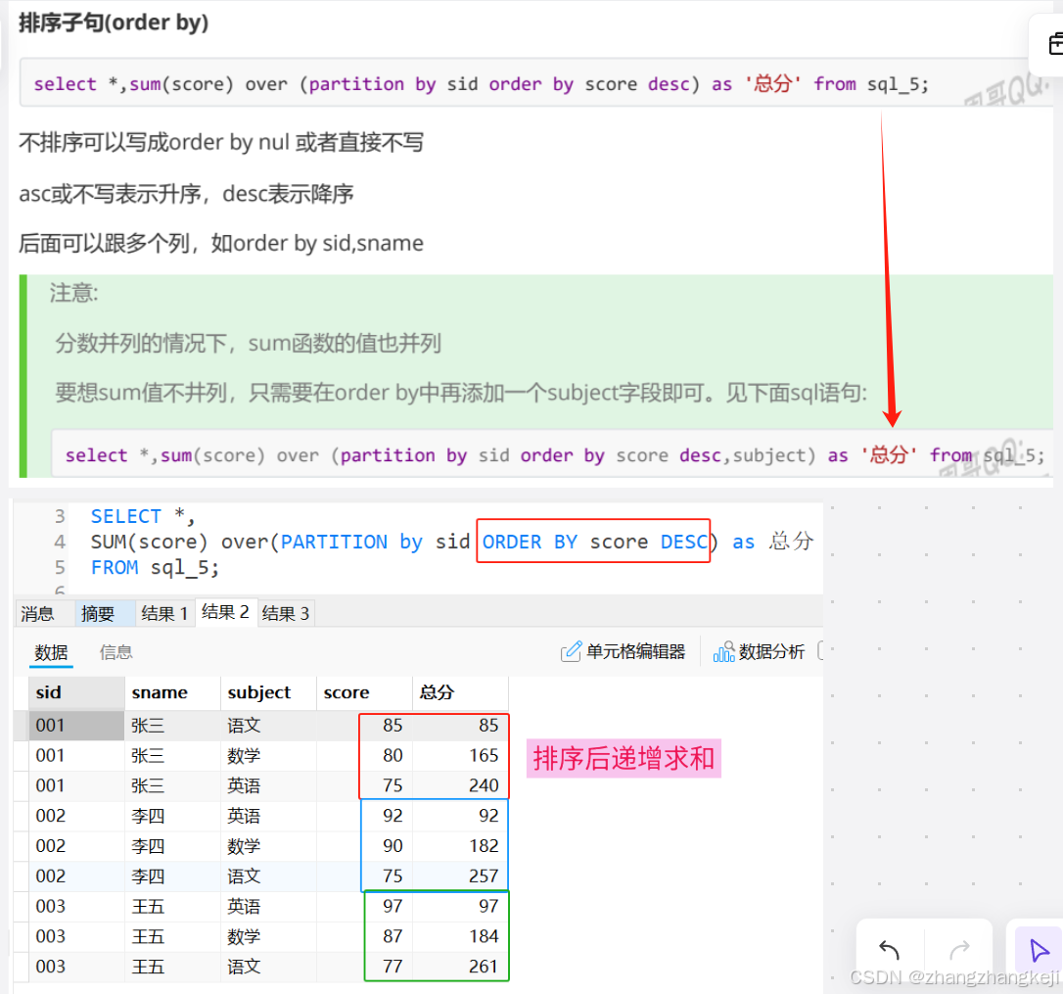The height and width of the screenshot is (994, 1063).
Task: Click the score column header
Action: [364, 692]
